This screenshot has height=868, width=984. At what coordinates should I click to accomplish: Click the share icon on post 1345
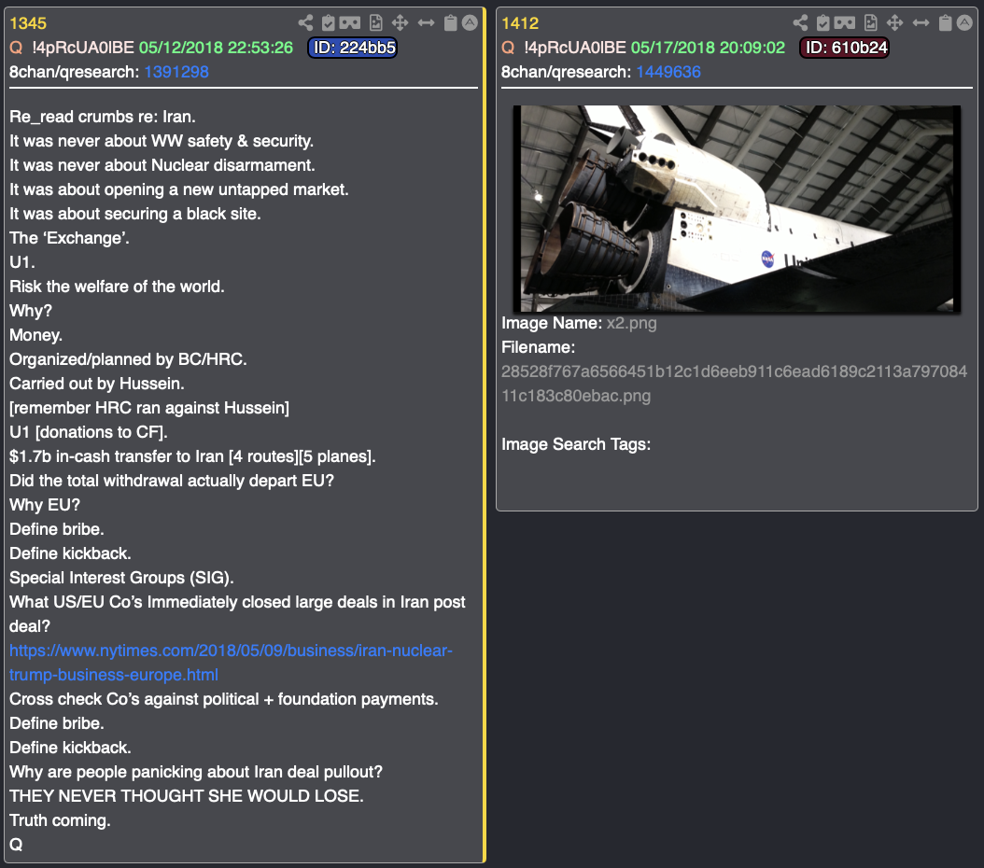pos(305,23)
